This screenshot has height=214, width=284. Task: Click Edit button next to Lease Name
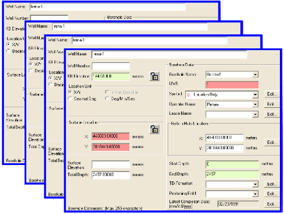point(272,114)
